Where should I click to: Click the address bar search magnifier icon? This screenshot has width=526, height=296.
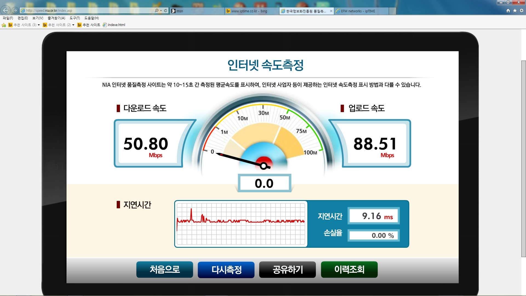coord(156,10)
